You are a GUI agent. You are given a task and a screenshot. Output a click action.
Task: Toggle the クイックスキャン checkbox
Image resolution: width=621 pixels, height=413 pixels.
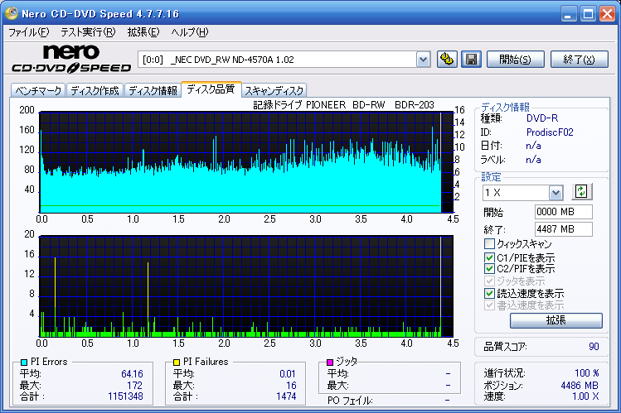click(x=489, y=243)
